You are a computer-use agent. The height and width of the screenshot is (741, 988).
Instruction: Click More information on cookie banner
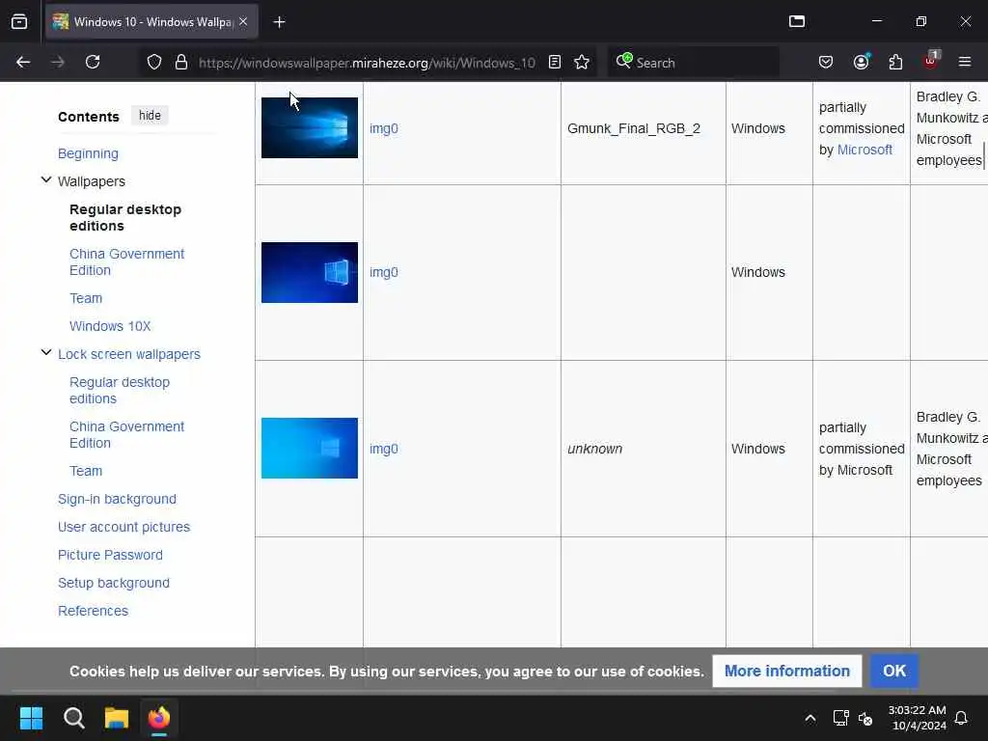pyautogui.click(x=787, y=672)
